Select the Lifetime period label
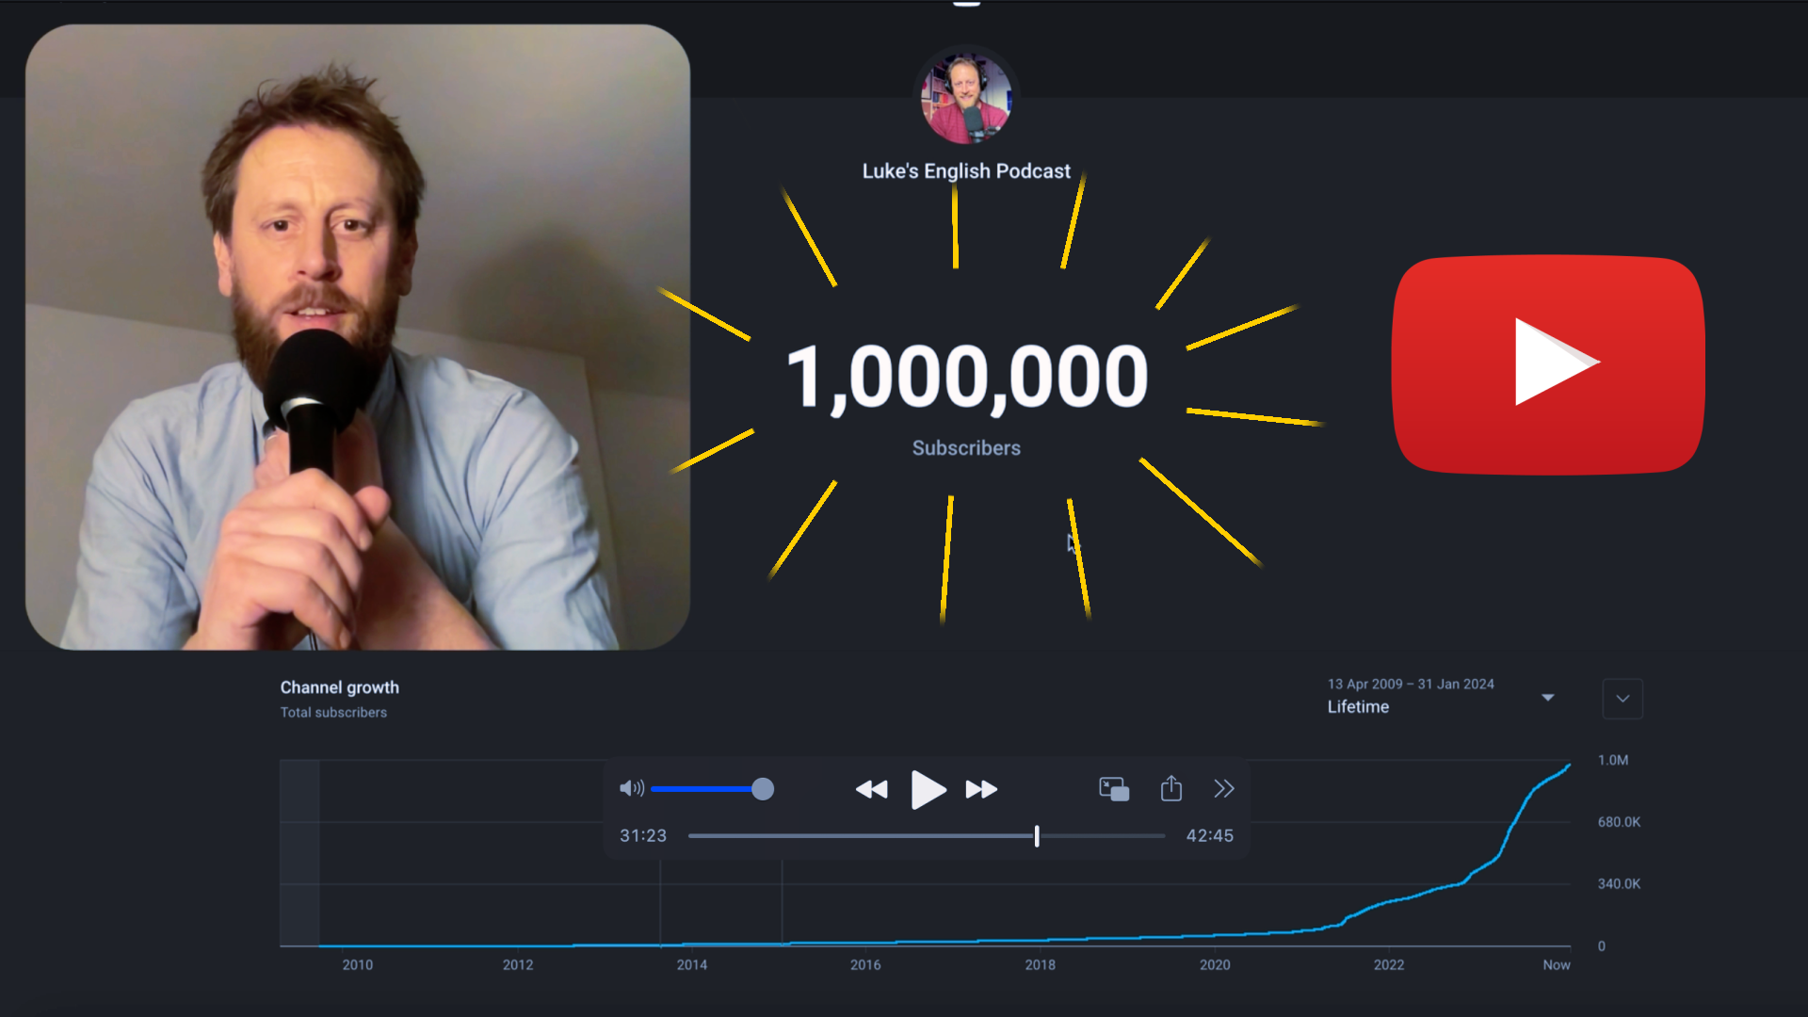Viewport: 1808px width, 1017px height. point(1356,706)
